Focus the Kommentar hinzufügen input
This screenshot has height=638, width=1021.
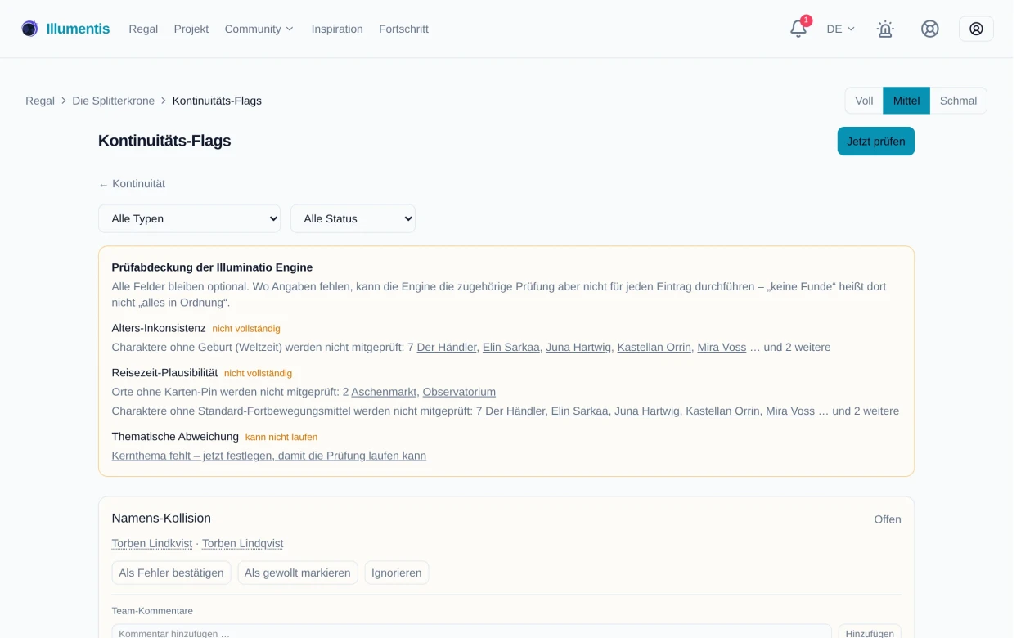[x=471, y=631]
